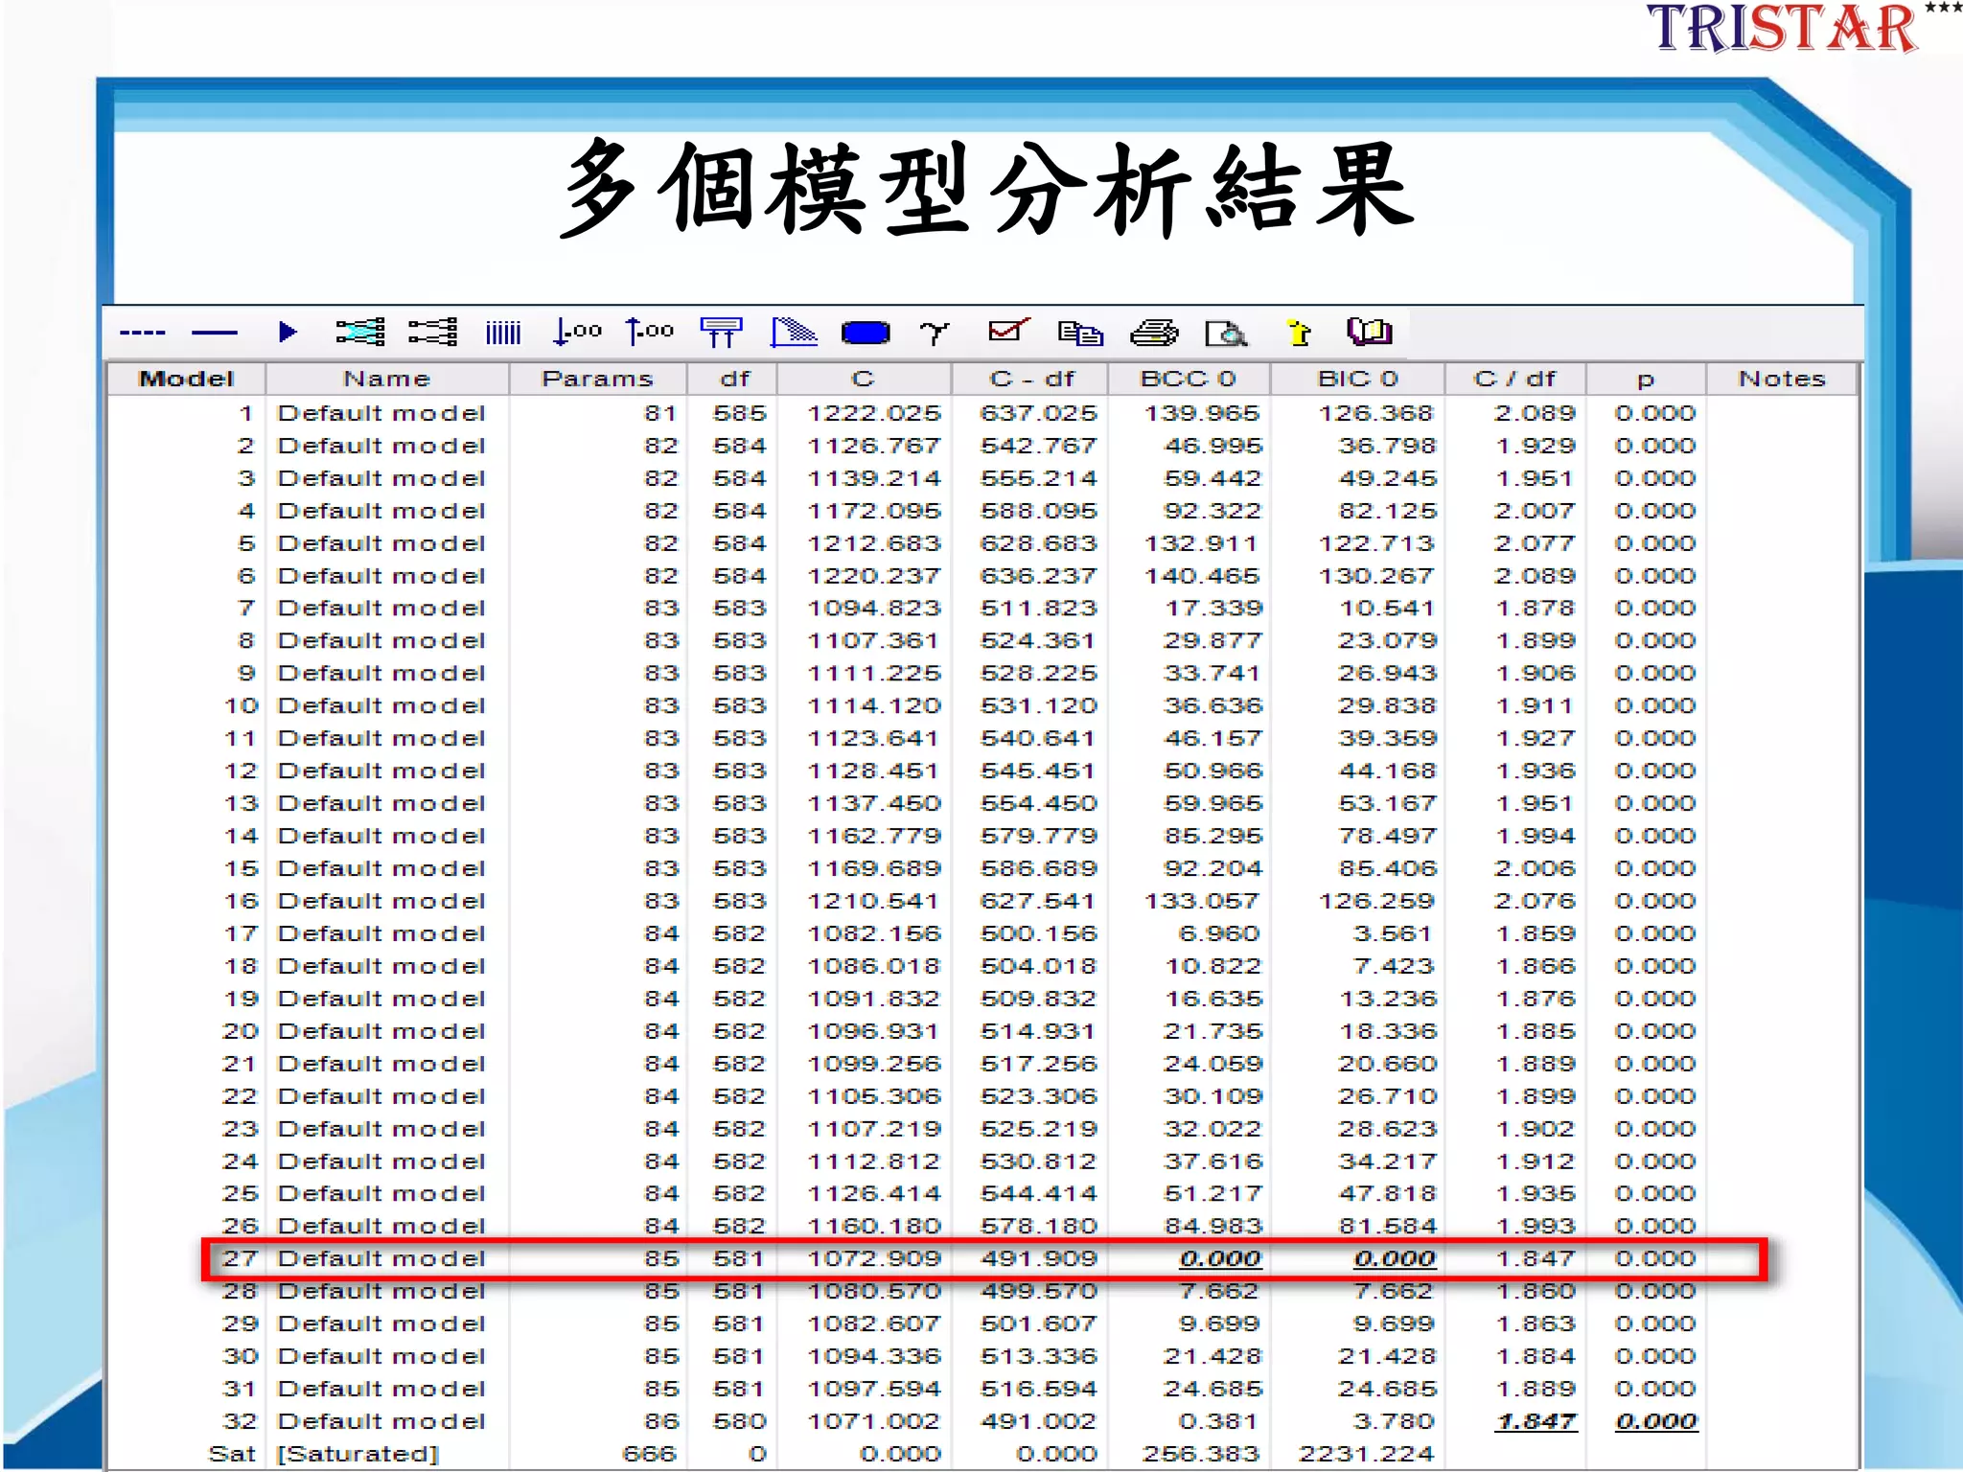This screenshot has width=1963, height=1472.
Task: Sort by the Params column header
Action: 597,379
